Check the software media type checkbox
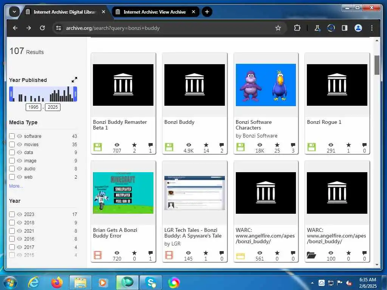Image resolution: width=387 pixels, height=290 pixels. point(12,136)
